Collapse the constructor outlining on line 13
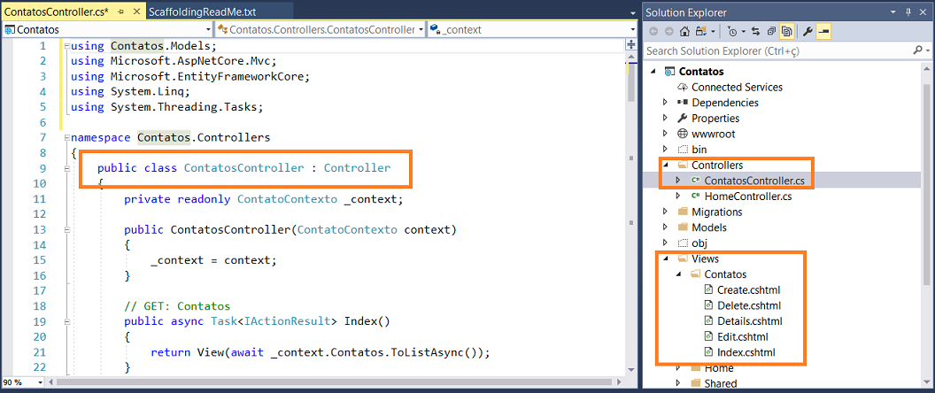The width and height of the screenshot is (935, 393). [x=66, y=230]
